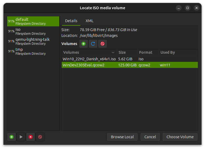
Task: Stop the pool with red X icon
Action: pos(31,137)
